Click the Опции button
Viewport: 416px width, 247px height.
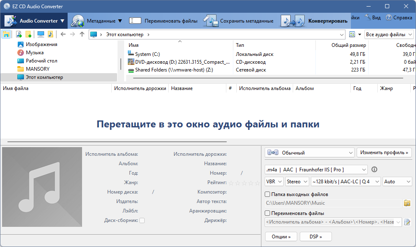pos(281,237)
